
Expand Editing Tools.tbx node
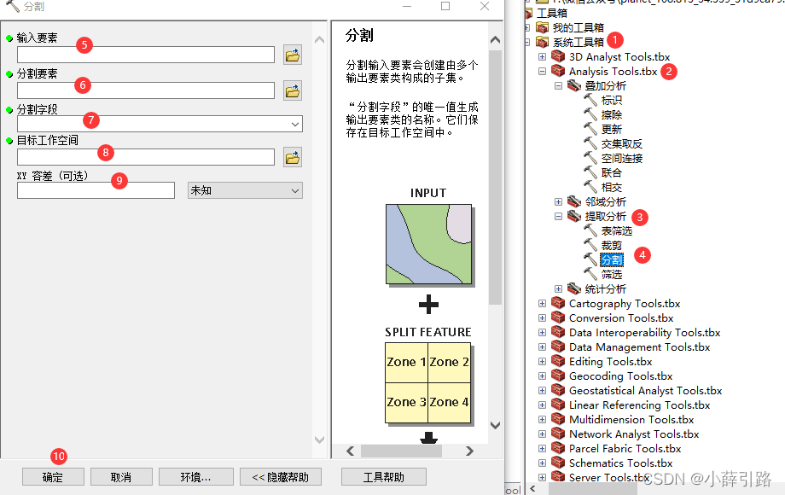542,362
